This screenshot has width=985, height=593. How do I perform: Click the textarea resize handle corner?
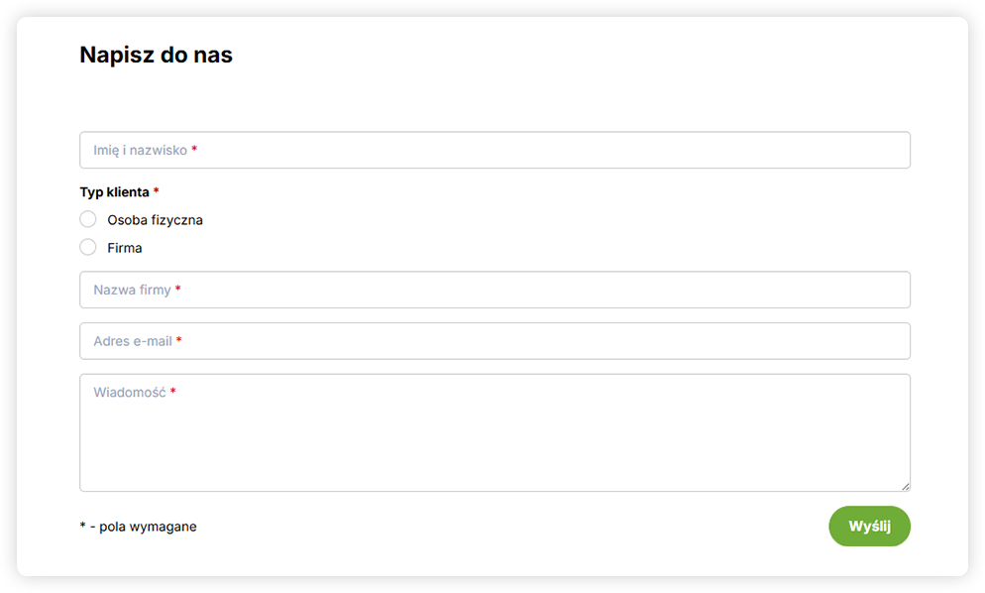pos(905,486)
